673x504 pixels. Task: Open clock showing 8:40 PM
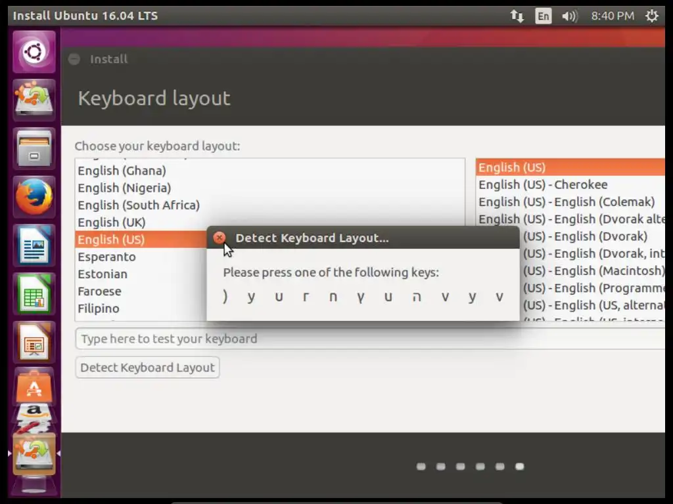pos(613,16)
